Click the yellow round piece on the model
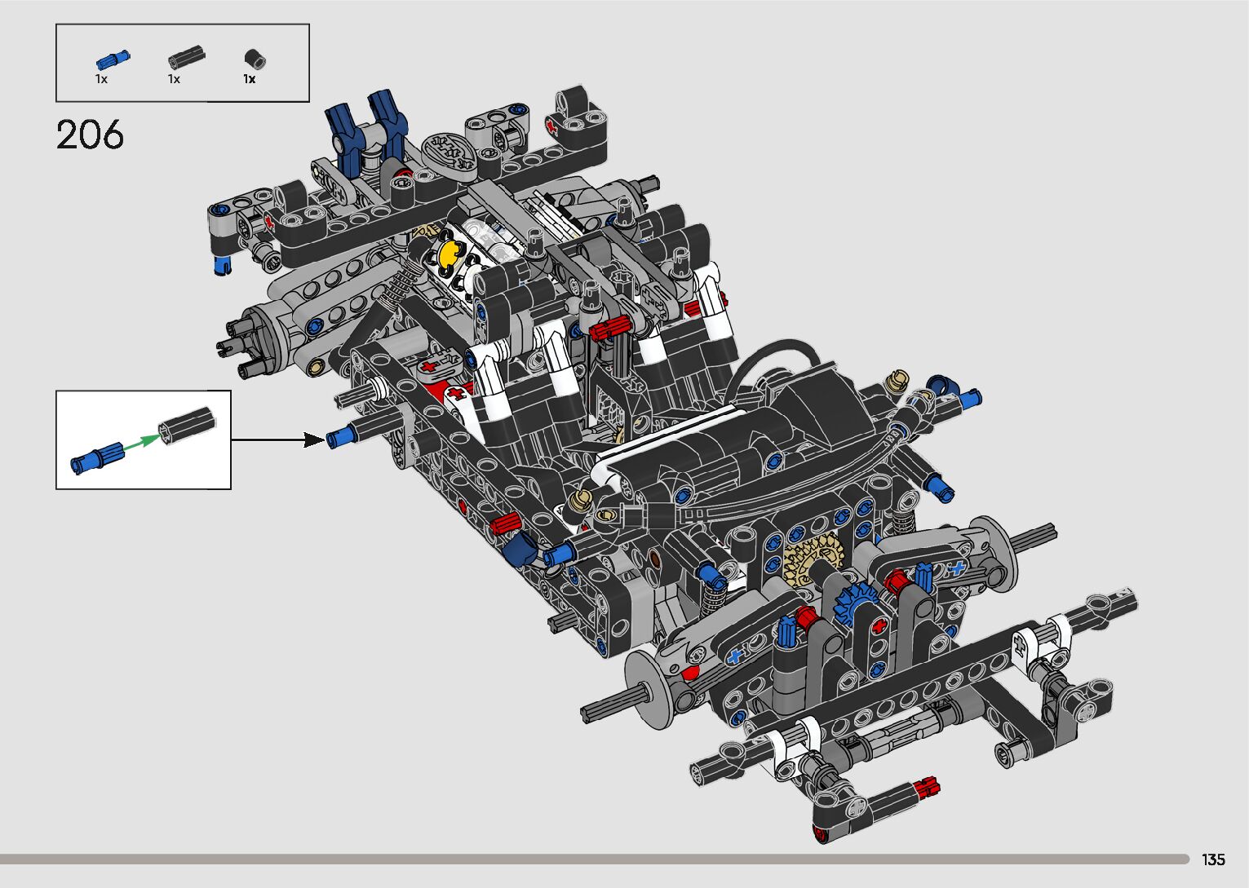 click(x=449, y=254)
